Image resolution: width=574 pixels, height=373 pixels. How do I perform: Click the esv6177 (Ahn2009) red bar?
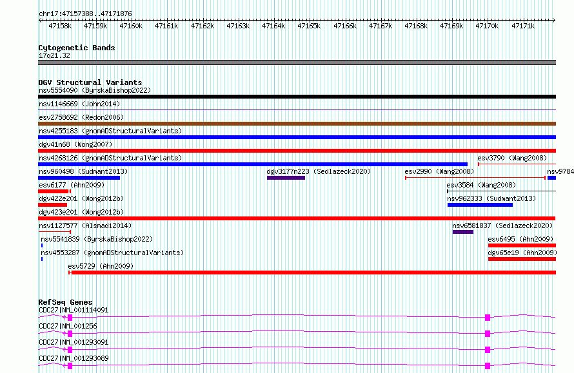[x=54, y=191]
